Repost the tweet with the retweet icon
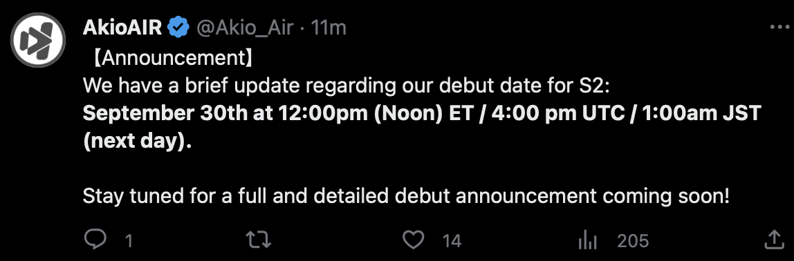 point(257,240)
